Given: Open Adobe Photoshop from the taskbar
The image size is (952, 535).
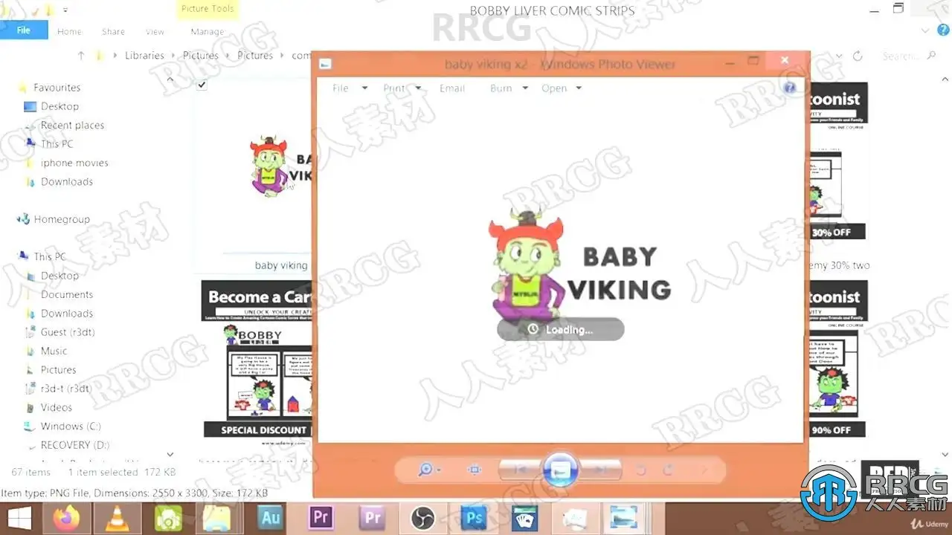Looking at the screenshot, I should point(474,518).
